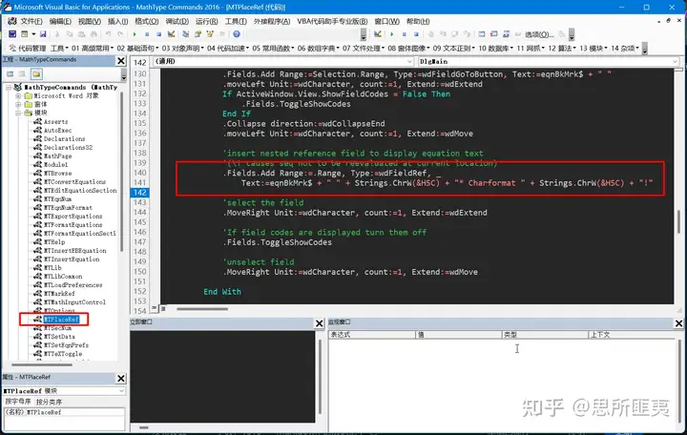Select the MTBrowse module
687x435 pixels.
(57, 173)
